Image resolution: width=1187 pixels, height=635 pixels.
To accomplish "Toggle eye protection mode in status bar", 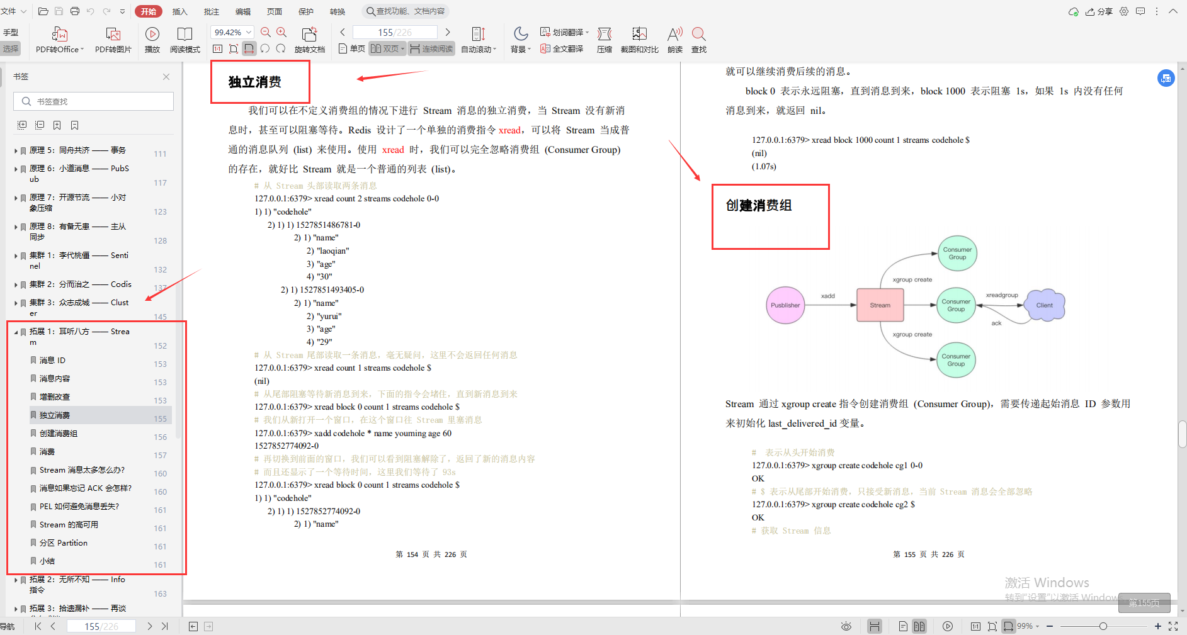I will (x=846, y=626).
